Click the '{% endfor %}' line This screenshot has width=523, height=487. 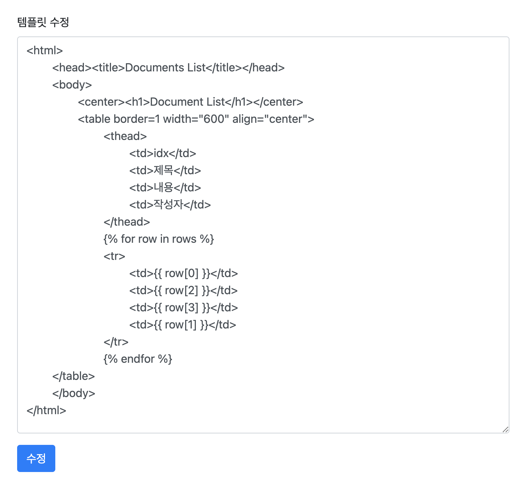tap(138, 359)
